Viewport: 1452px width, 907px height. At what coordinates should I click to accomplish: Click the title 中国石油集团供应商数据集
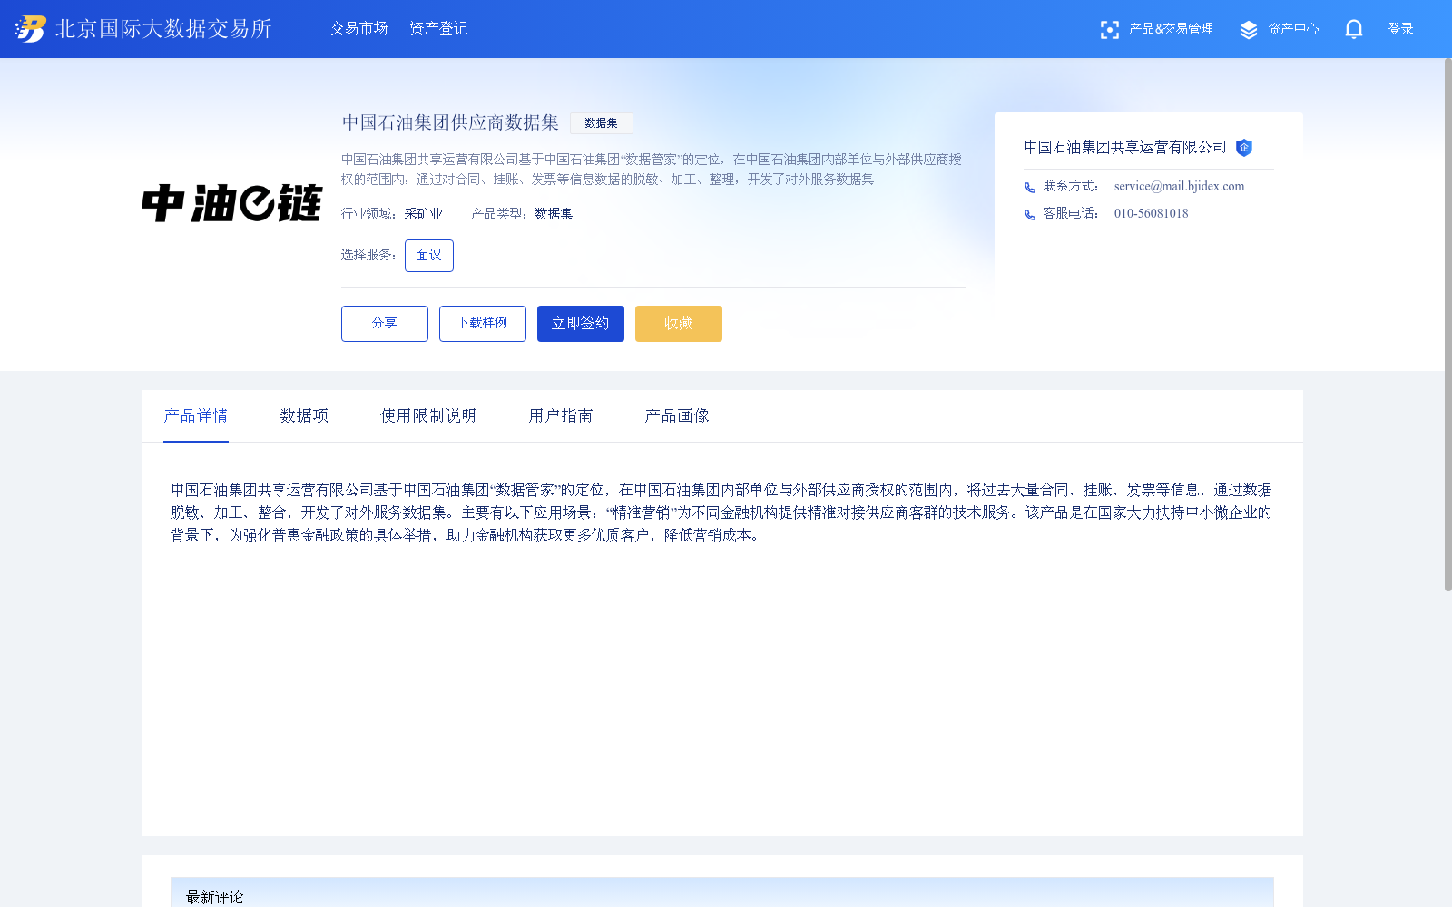click(450, 122)
